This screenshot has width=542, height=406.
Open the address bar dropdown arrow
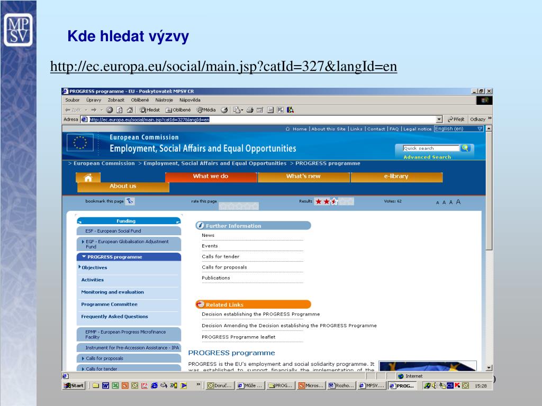coord(439,119)
